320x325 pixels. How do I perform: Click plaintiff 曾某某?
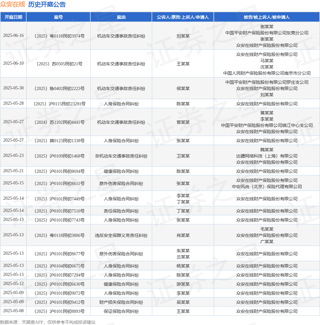(183, 122)
